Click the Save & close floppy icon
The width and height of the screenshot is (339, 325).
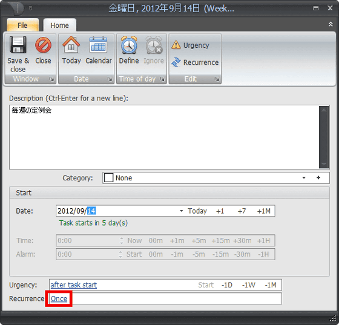tap(18, 45)
